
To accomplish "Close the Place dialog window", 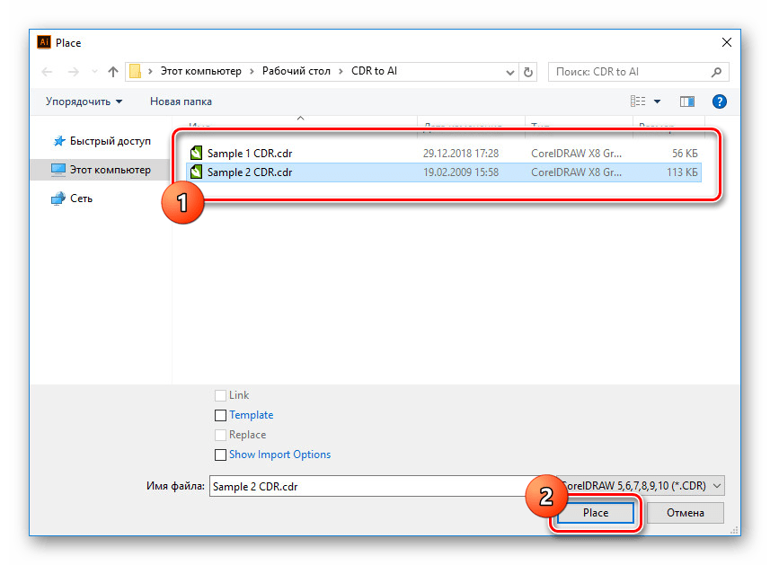I will click(x=727, y=42).
